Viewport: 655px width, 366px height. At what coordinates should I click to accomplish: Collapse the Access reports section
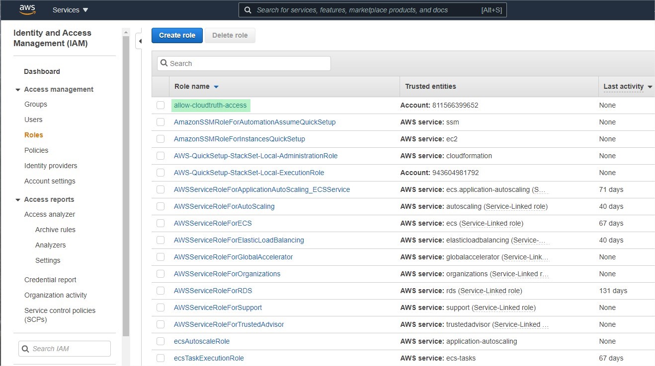[x=18, y=200]
